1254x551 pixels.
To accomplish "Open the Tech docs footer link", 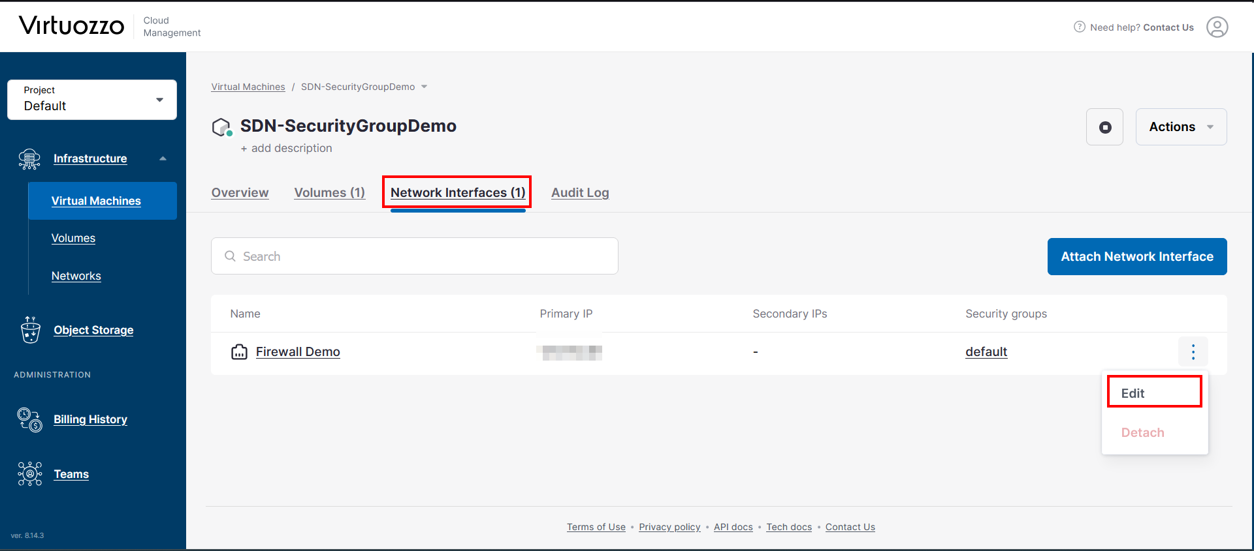I will 789,527.
